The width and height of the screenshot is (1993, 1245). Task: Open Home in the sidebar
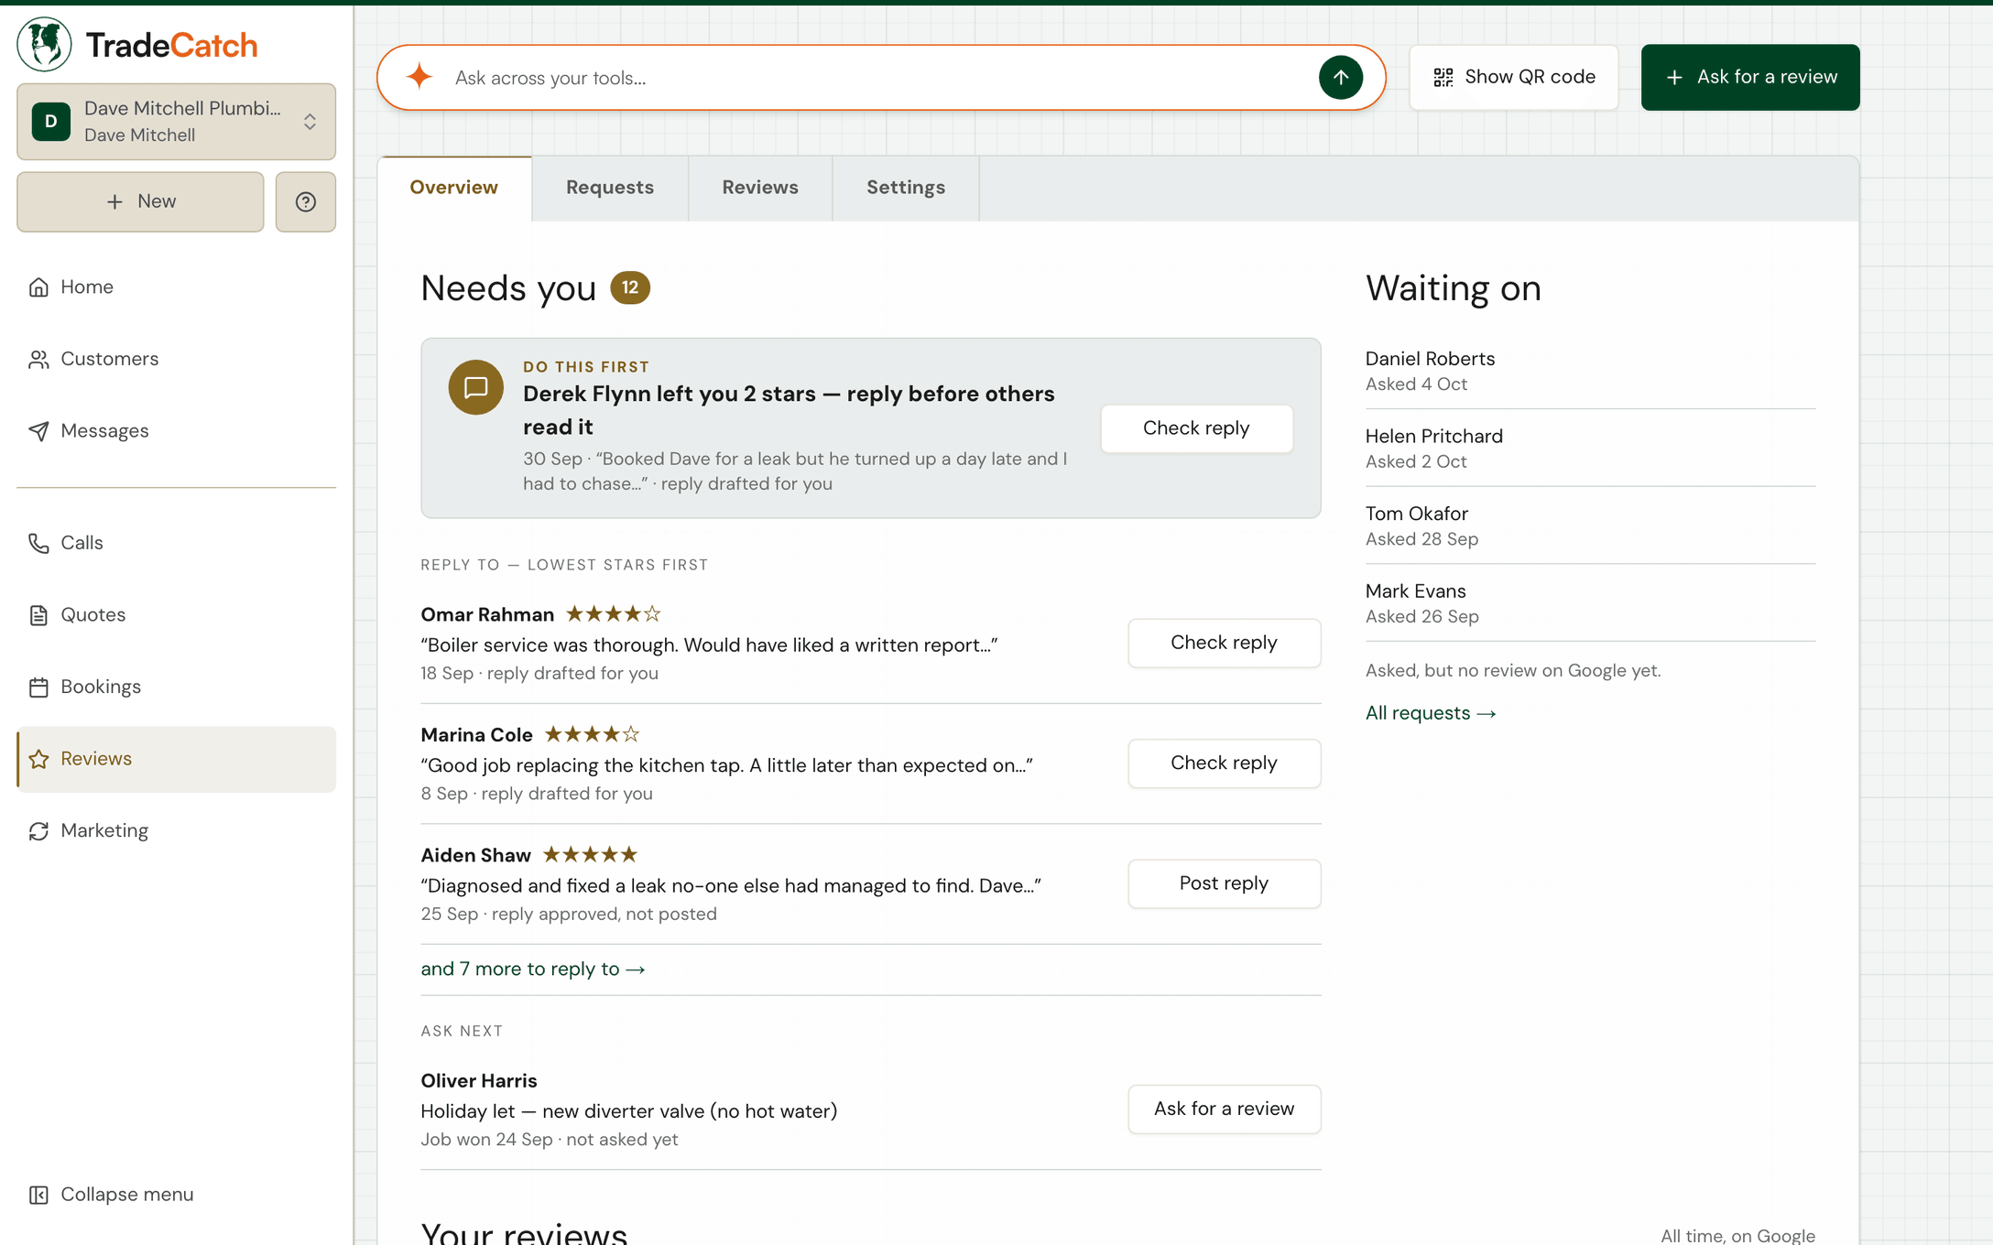click(176, 287)
